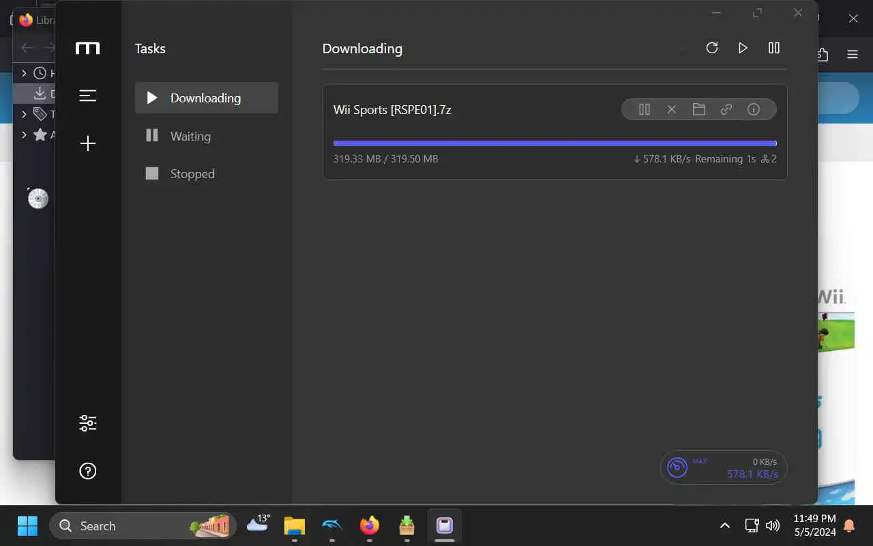Copy the Wii Sports download link
Screen dimensions: 873x546
pyautogui.click(x=726, y=109)
